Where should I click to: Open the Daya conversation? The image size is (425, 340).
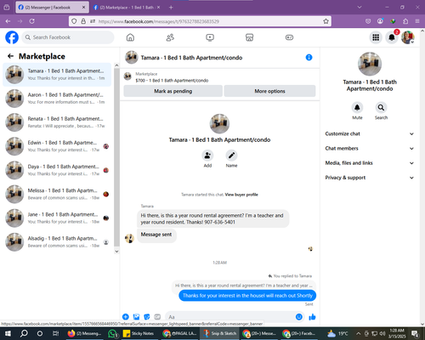57,170
